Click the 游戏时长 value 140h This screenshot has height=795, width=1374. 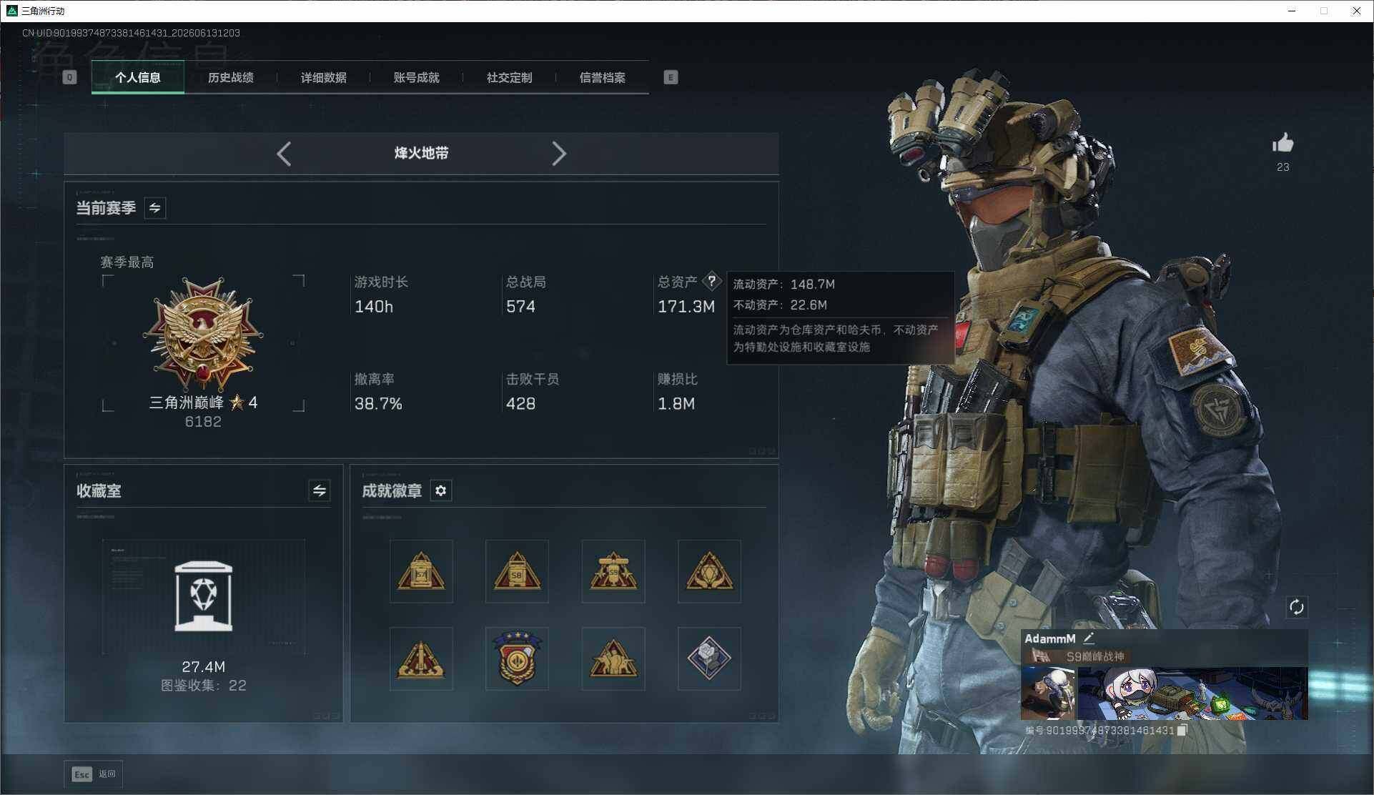[374, 307]
